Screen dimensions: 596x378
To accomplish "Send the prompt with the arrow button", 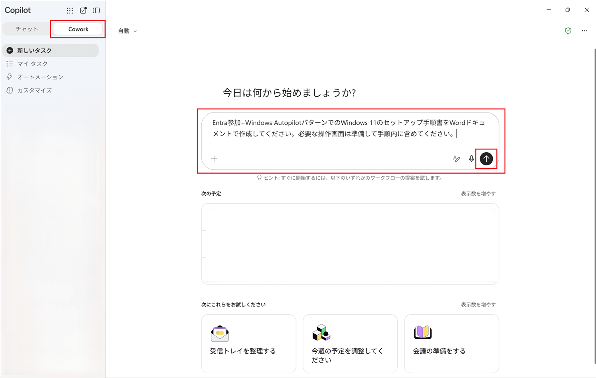I will coord(486,159).
